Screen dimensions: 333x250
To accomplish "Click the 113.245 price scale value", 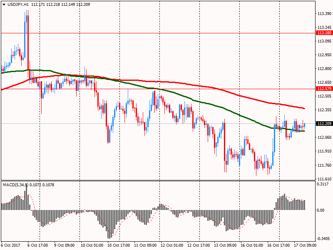I will pyautogui.click(x=324, y=27).
